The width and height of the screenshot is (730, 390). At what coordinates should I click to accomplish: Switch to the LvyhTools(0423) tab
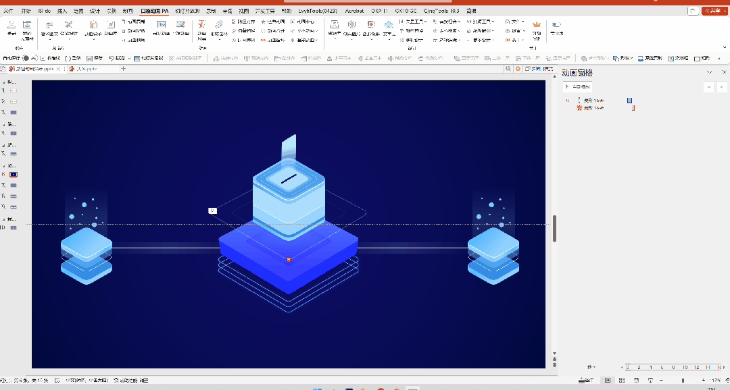(318, 11)
